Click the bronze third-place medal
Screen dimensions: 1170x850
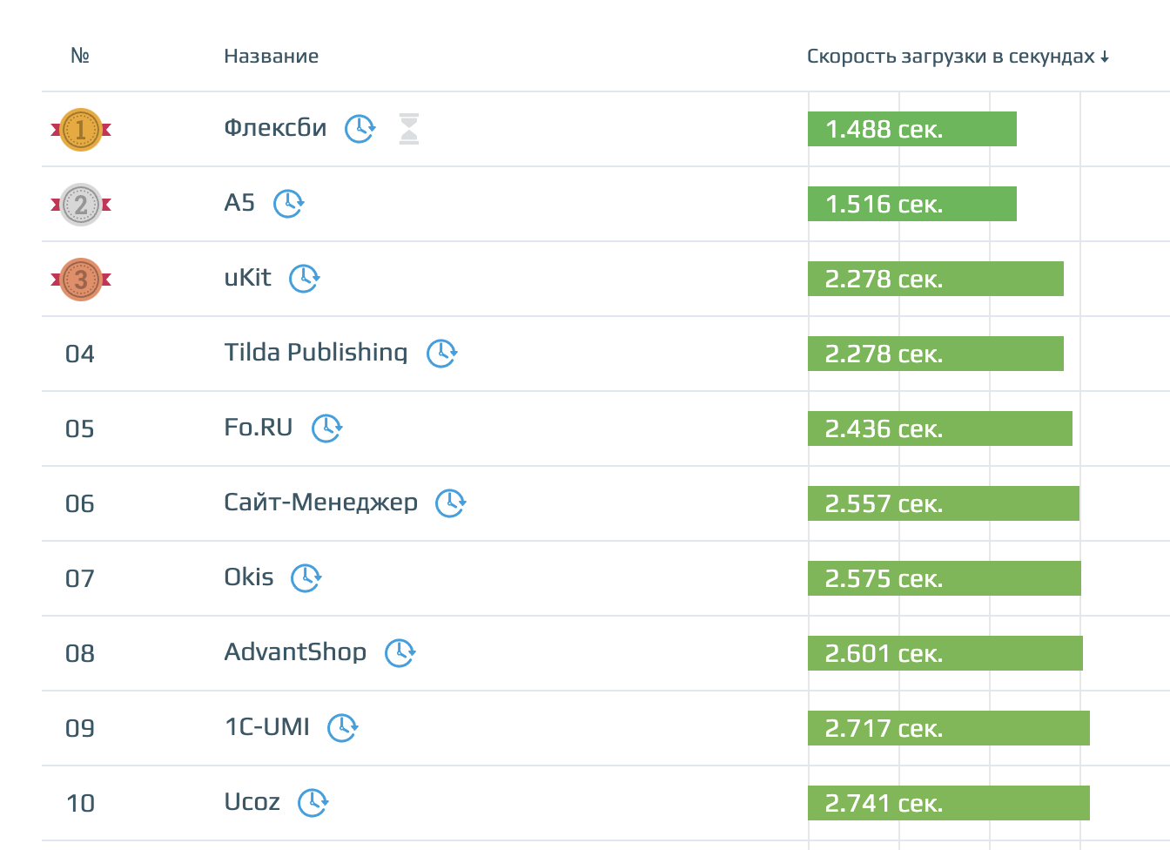(81, 280)
